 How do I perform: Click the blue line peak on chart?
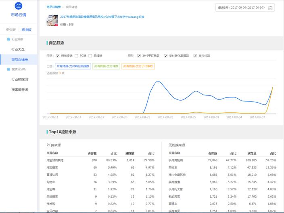click(158, 81)
